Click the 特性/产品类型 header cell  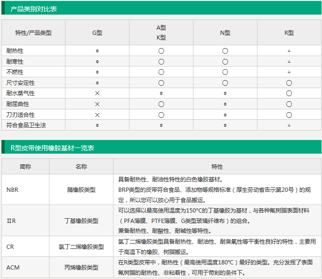[33, 33]
